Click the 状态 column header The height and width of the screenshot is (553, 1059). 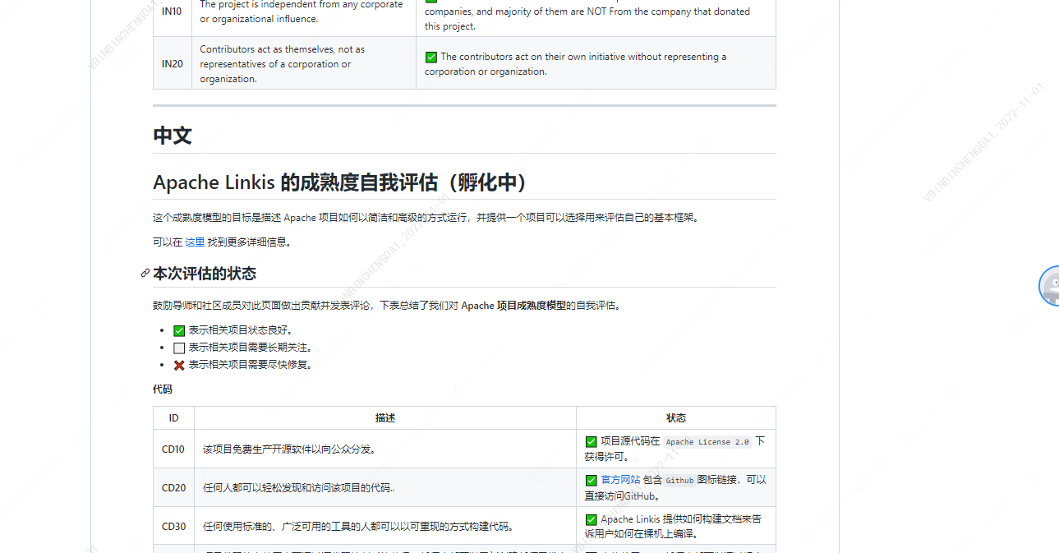click(676, 418)
